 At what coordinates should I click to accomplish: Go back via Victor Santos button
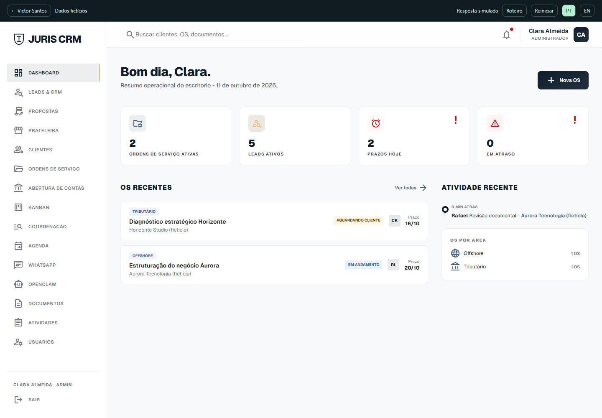pyautogui.click(x=29, y=11)
